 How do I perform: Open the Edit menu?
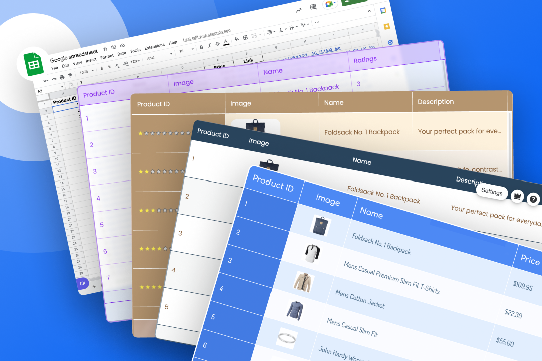point(65,65)
